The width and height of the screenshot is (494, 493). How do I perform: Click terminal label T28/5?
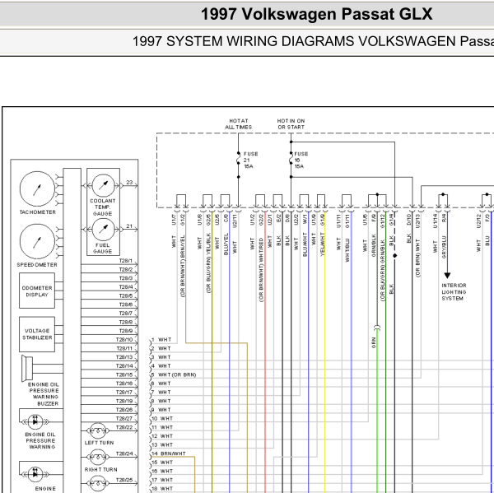tap(126, 295)
